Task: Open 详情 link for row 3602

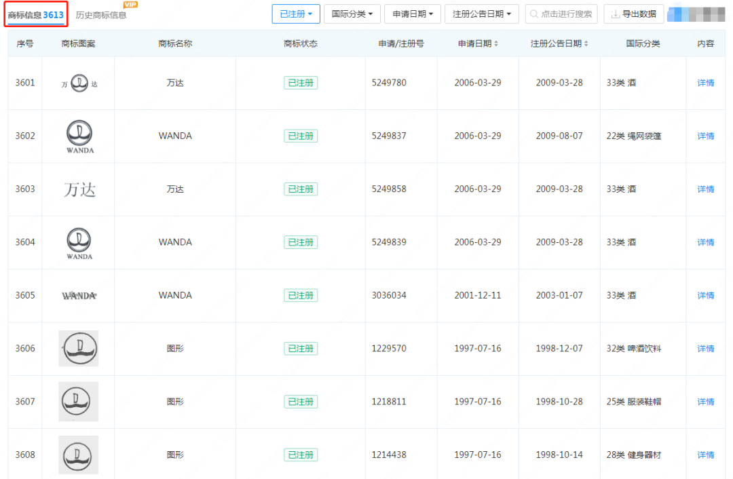Action: 705,136
